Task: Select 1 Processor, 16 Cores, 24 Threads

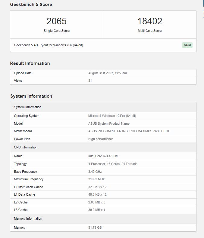Action: pyautogui.click(x=113, y=164)
